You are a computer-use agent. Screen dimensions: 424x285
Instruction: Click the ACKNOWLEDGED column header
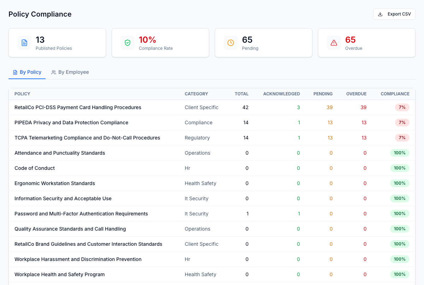[282, 94]
